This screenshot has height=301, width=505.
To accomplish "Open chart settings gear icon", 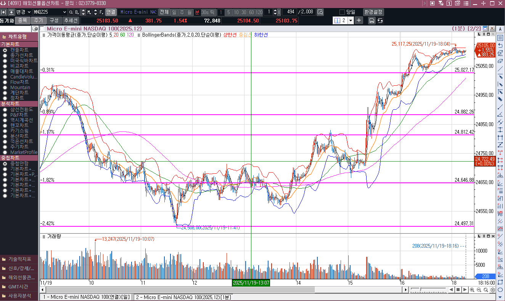I will point(493,290).
